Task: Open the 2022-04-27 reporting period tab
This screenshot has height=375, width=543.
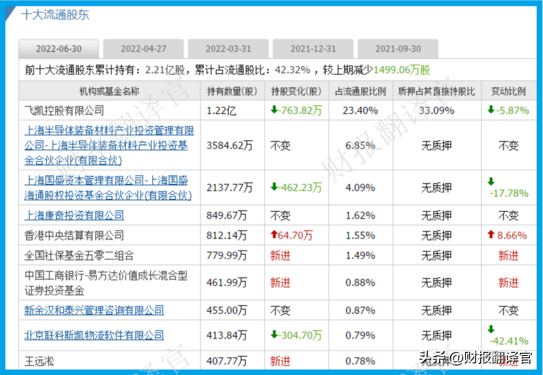Action: [x=143, y=49]
